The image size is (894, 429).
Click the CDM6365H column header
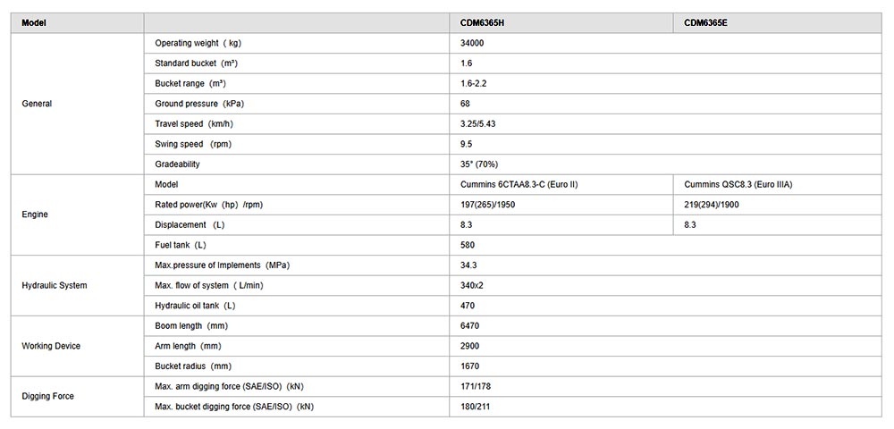pyautogui.click(x=481, y=22)
